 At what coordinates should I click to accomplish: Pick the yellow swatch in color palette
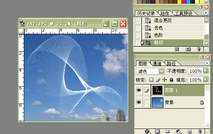pos(179,1)
